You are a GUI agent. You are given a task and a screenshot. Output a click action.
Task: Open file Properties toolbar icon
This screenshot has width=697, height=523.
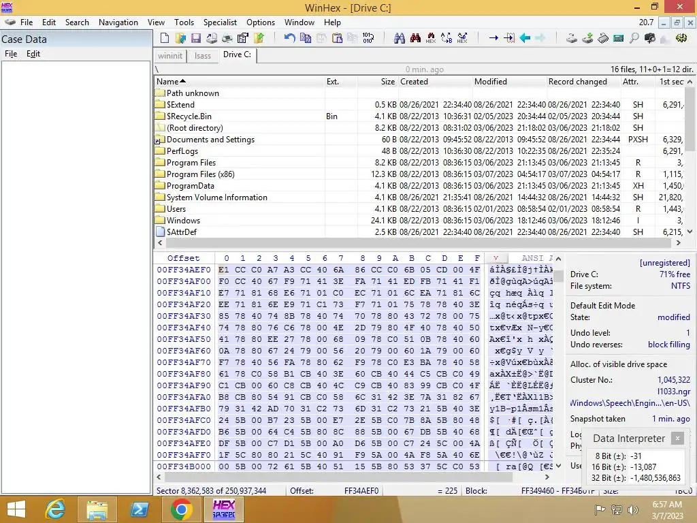click(243, 38)
